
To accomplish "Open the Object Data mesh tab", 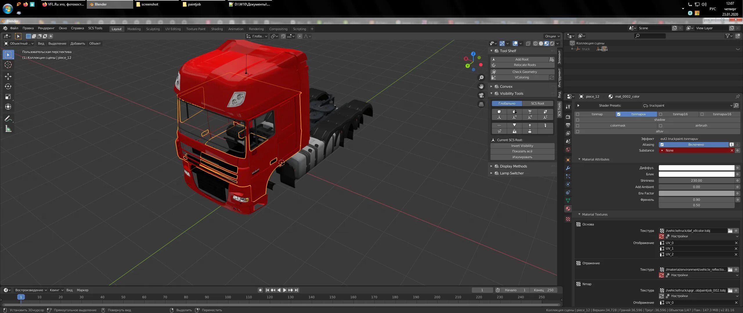I will (568, 201).
